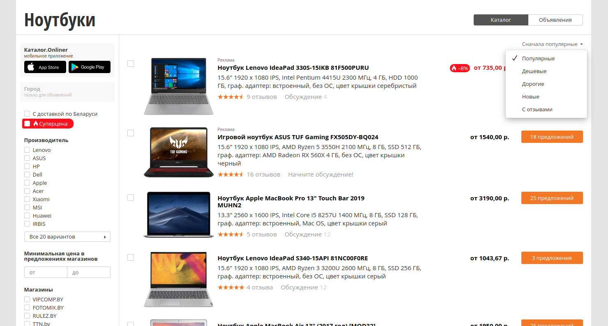Screen dimensions: 608x326
Task: Open 25 предложений for MacBook Pro
Action: (x=552, y=198)
